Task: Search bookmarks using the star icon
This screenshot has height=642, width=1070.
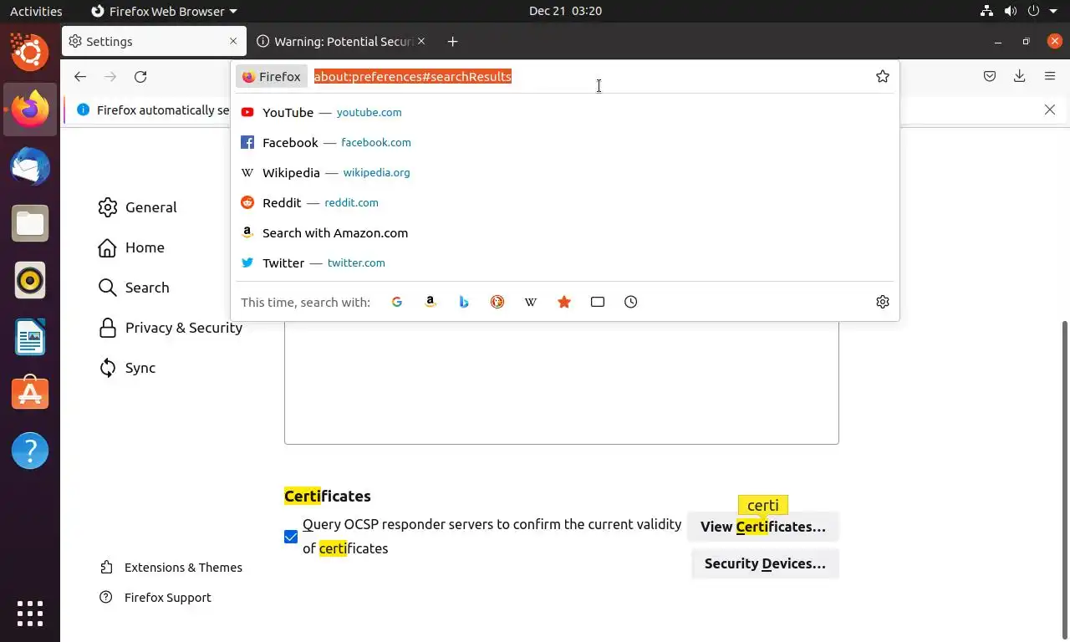Action: click(x=564, y=302)
